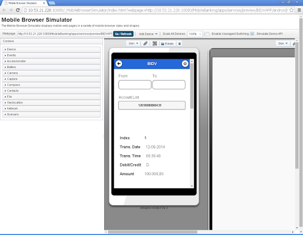303x235 pixels.
Task: Open the Account List dropdown
Action: [152, 105]
